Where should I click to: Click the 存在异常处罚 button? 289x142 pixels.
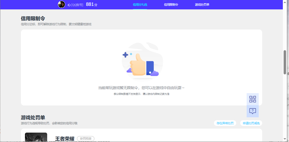tap(225, 123)
